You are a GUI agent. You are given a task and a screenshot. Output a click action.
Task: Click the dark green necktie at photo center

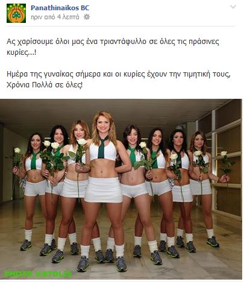click(102, 148)
